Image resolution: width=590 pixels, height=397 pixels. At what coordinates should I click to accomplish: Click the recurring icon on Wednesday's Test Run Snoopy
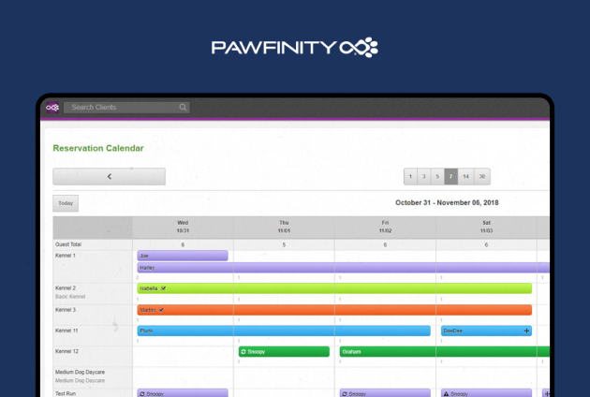click(x=142, y=394)
